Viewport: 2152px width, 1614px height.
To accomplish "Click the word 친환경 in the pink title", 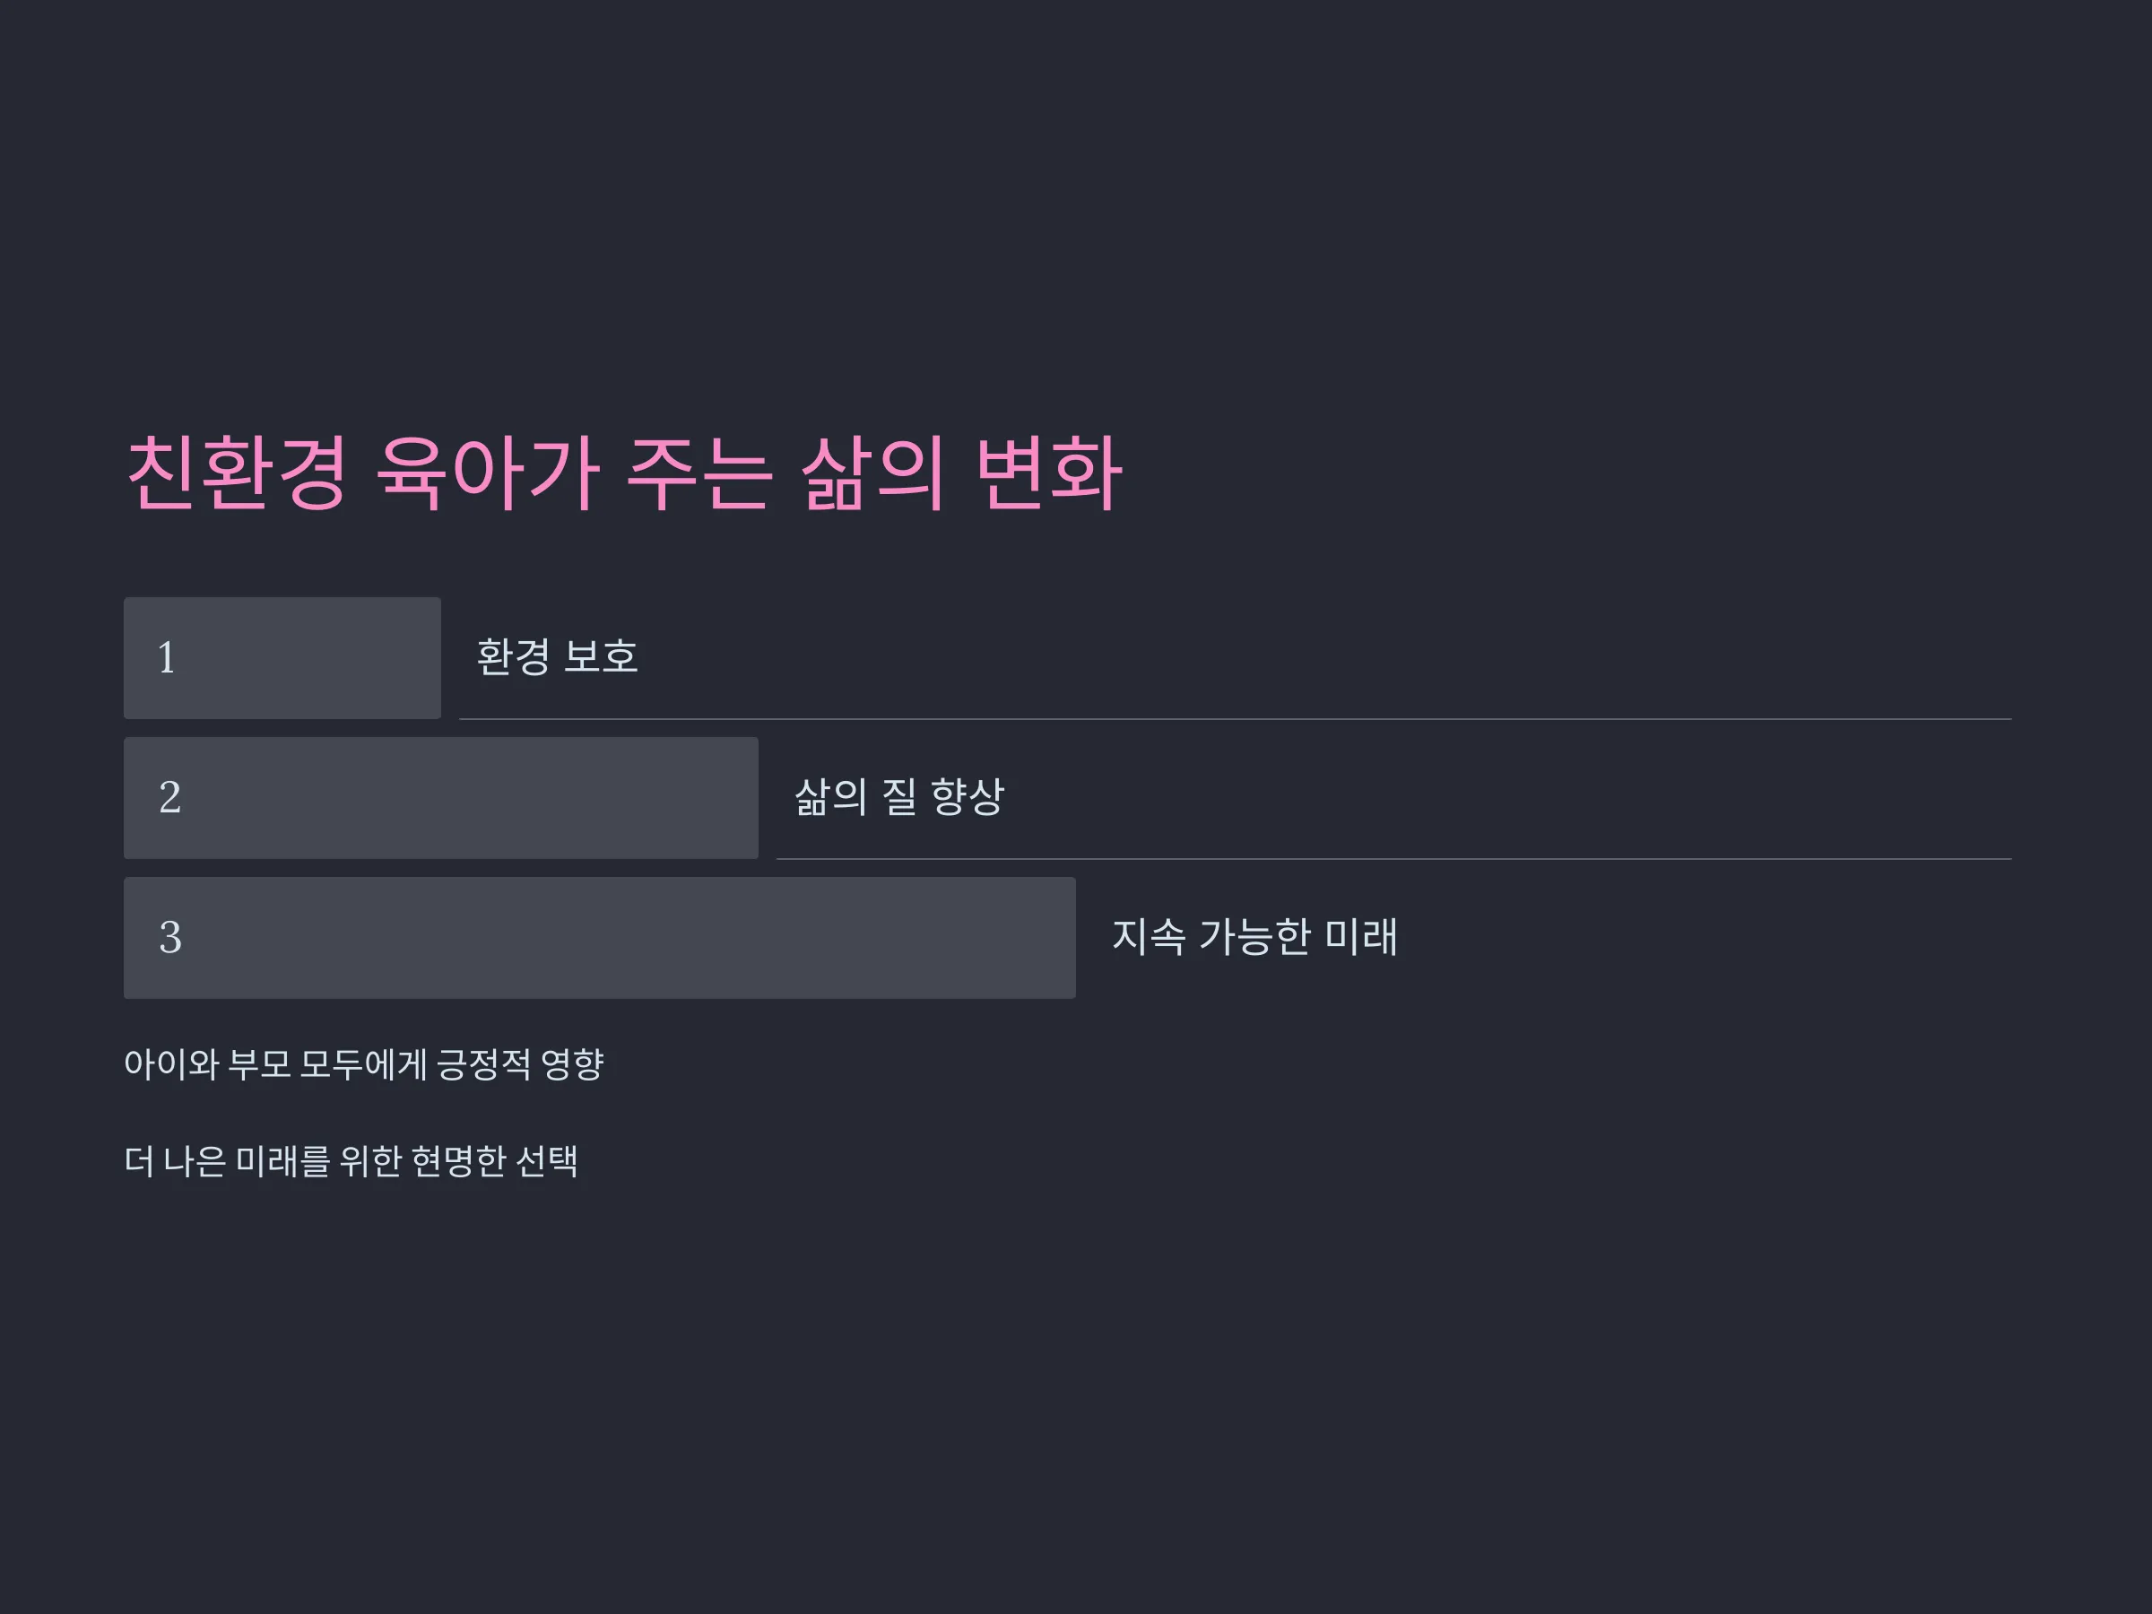I will tap(238, 473).
